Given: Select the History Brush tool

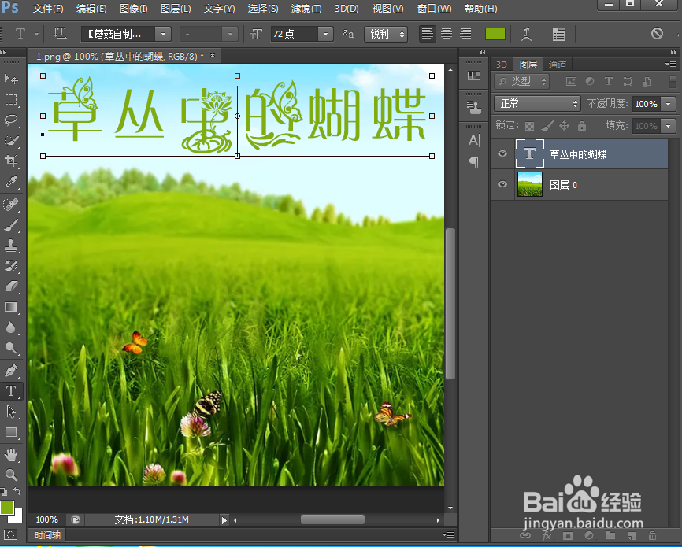Looking at the screenshot, I should (11, 266).
